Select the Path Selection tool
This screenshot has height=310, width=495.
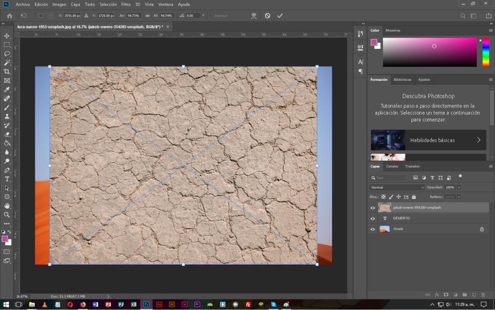click(7, 188)
